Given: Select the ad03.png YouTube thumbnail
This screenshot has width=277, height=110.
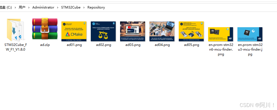Looking at the screenshot, I should (x=133, y=31).
